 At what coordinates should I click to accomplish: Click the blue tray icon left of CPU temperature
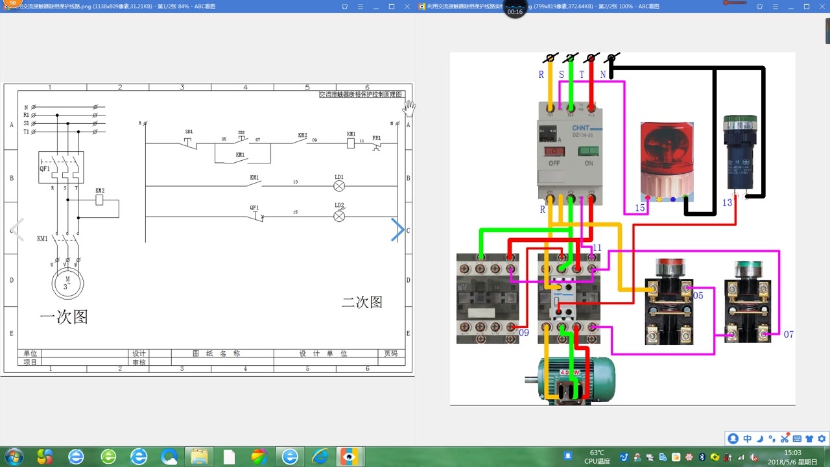(x=568, y=456)
